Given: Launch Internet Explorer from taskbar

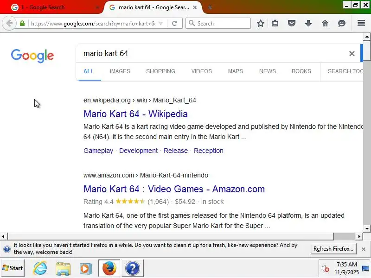Looking at the screenshot, I should click(x=40, y=268).
